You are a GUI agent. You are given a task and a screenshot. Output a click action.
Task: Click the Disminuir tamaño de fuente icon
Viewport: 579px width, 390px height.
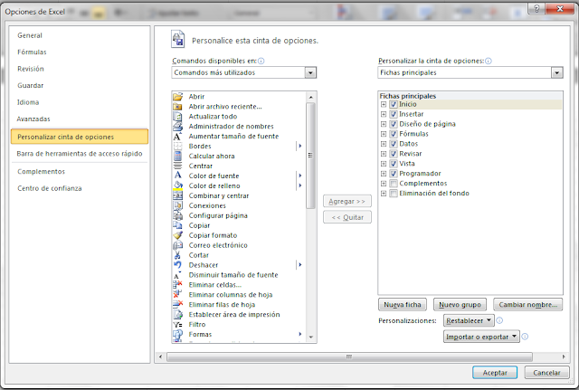(178, 275)
